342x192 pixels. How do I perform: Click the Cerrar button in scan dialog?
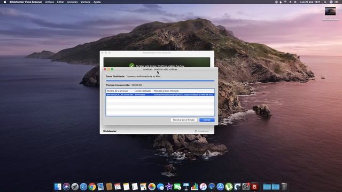point(207,120)
